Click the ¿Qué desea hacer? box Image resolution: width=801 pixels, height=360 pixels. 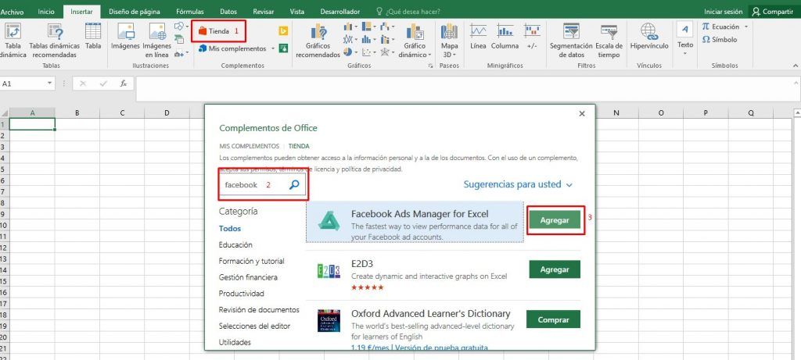(x=408, y=11)
